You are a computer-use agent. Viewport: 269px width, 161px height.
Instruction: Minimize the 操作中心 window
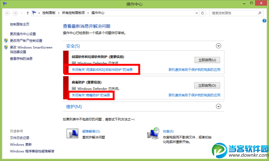pos(244,3)
